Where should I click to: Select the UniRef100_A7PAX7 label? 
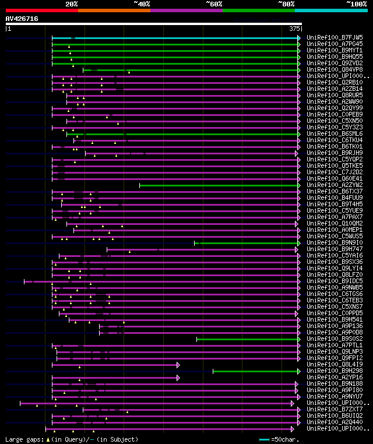[x=335, y=217]
